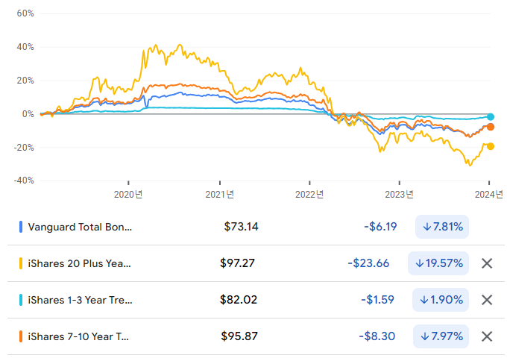Click the cyan iShares 1-3 Year swatch
507x364 pixels.
click(21, 300)
